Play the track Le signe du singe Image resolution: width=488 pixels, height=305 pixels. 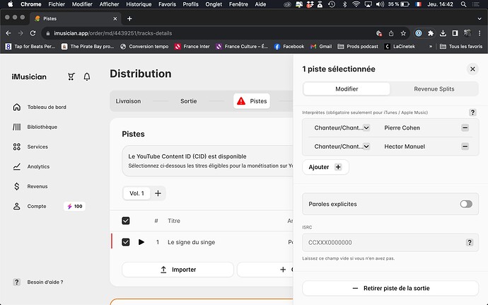click(x=141, y=242)
